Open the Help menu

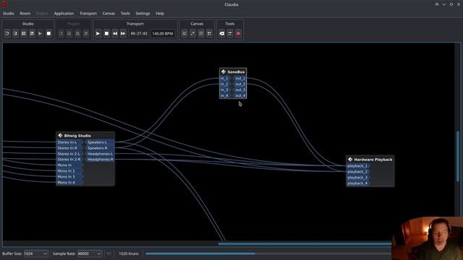tap(160, 14)
